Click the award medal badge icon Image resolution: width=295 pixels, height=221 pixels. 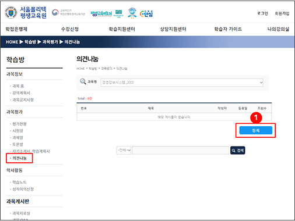pyautogui.click(x=132, y=13)
